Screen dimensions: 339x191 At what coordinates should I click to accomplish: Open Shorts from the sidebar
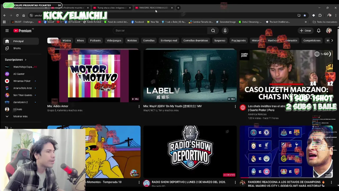tap(21, 48)
